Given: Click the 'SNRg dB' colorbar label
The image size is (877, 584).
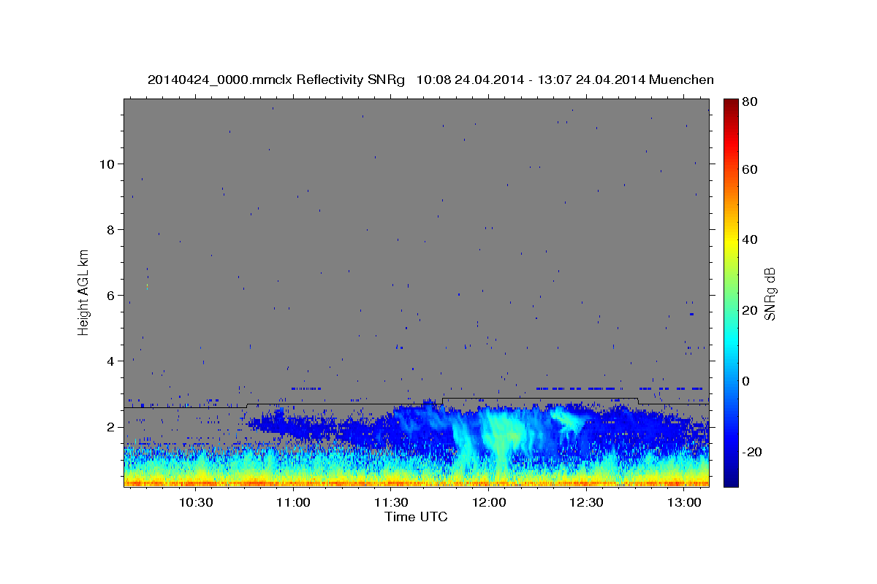Looking at the screenshot, I should 770,293.
